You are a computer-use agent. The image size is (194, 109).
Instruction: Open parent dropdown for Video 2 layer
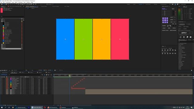click(x=48, y=91)
